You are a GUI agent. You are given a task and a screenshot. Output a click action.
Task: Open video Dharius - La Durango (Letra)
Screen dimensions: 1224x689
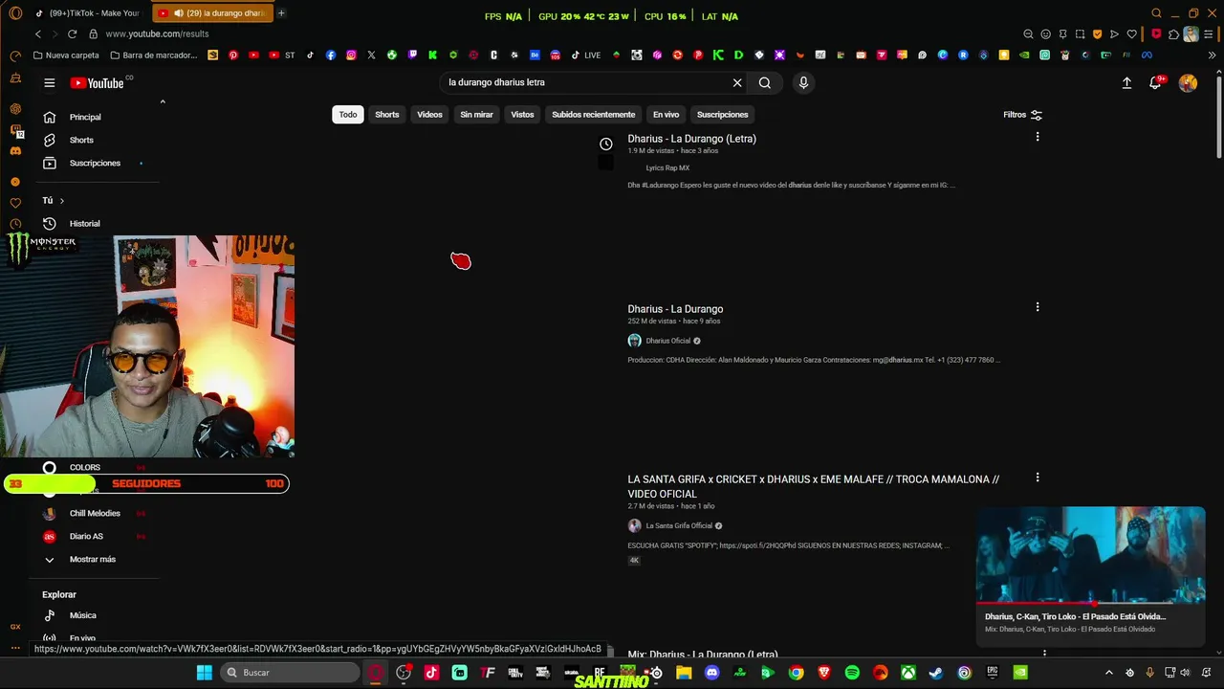point(691,139)
